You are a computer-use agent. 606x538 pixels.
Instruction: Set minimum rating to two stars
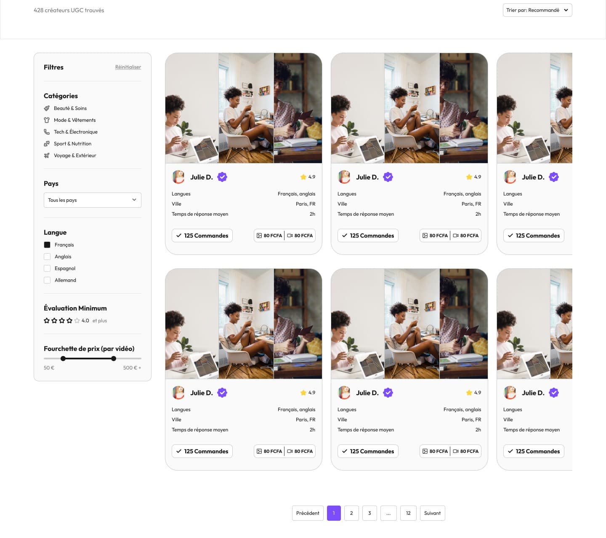point(54,321)
